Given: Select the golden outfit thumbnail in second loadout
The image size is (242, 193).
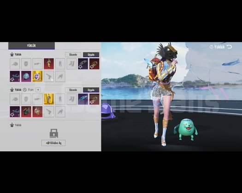Looking at the screenshot, I should click(49, 99).
